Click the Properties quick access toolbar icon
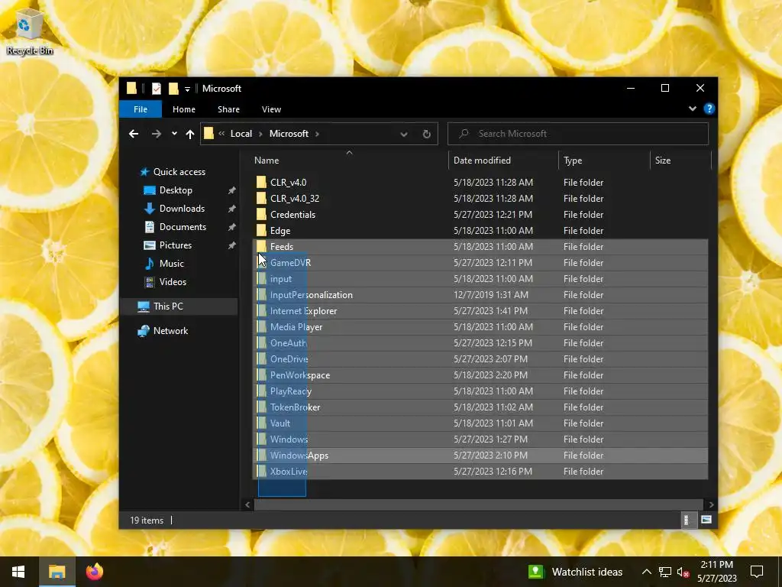 point(157,89)
